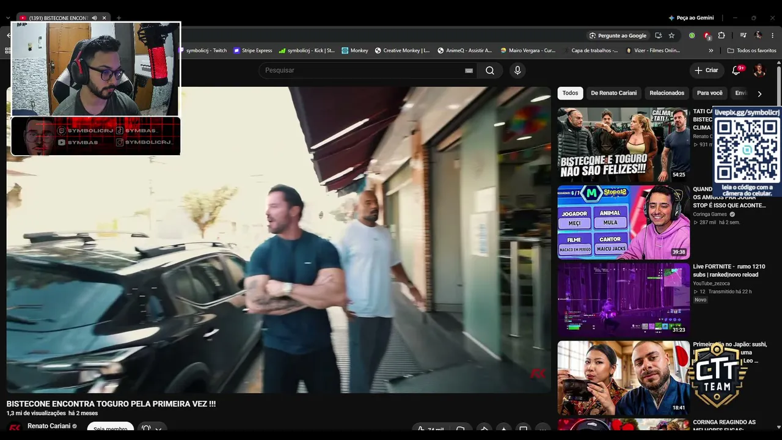Open the YouTube_zezoca channel link
This screenshot has height=440, width=782.
pos(711,284)
